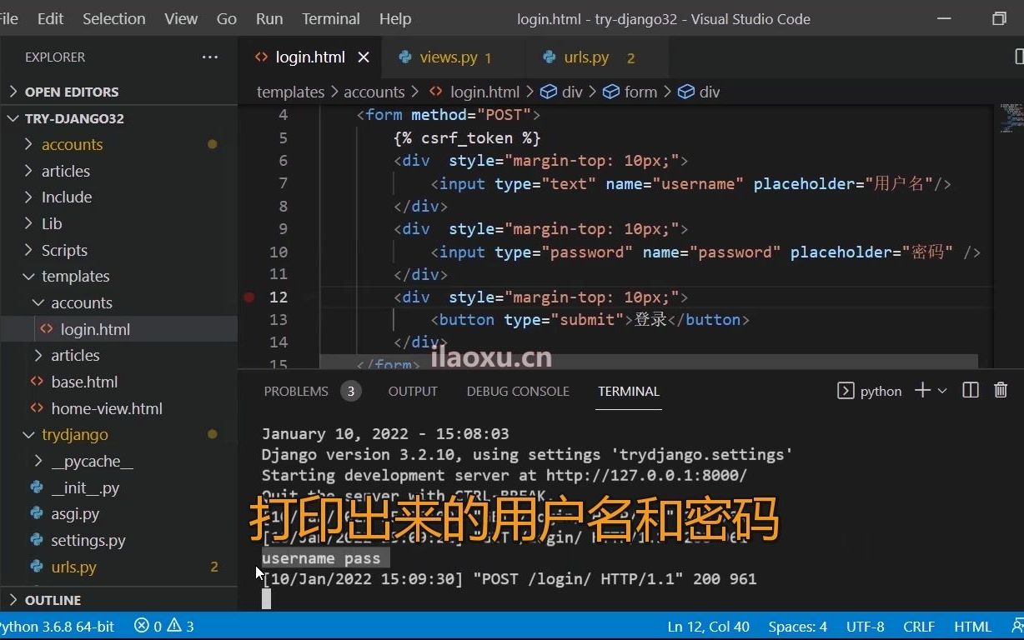This screenshot has height=640, width=1024.
Task: Change file encoding by clicking UTF-8
Action: coord(865,626)
